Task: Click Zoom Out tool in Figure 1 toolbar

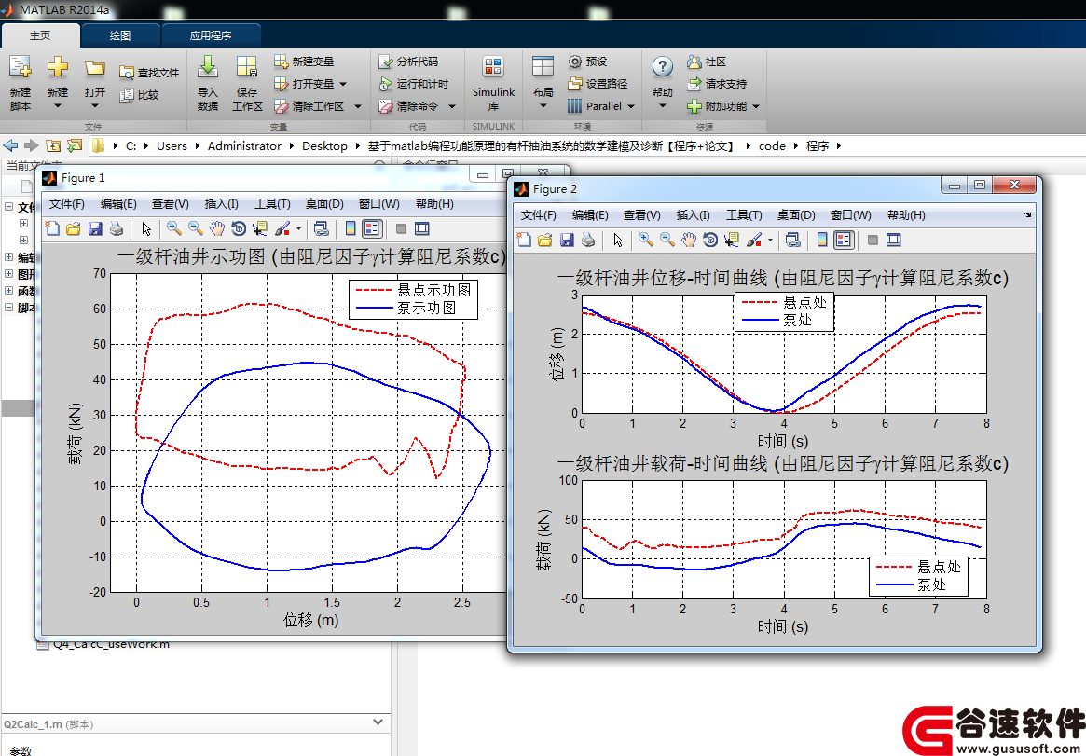Action: 196,228
